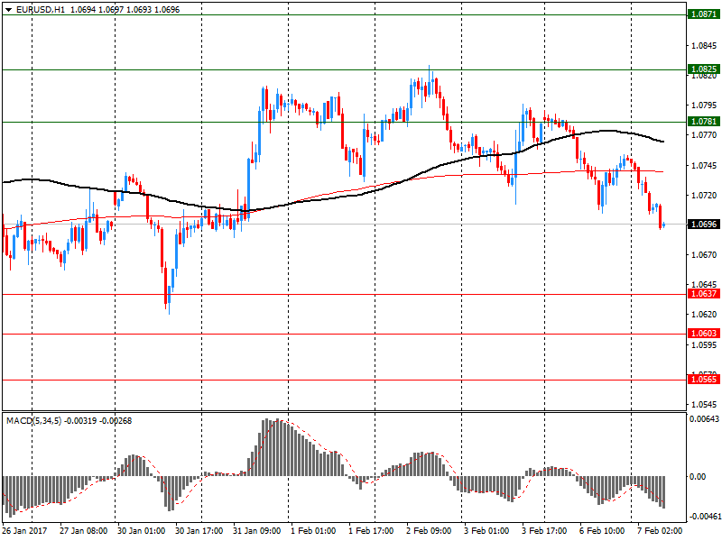Select the 1.0696 current price label
This screenshot has height=541, width=722.
pos(704,224)
